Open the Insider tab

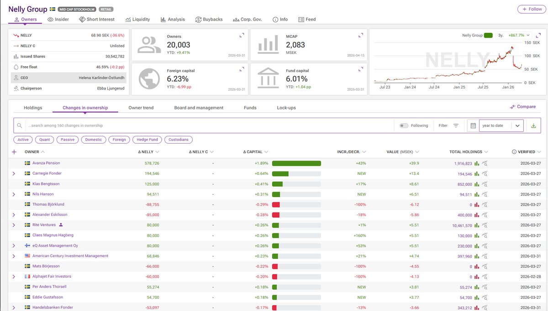point(58,20)
